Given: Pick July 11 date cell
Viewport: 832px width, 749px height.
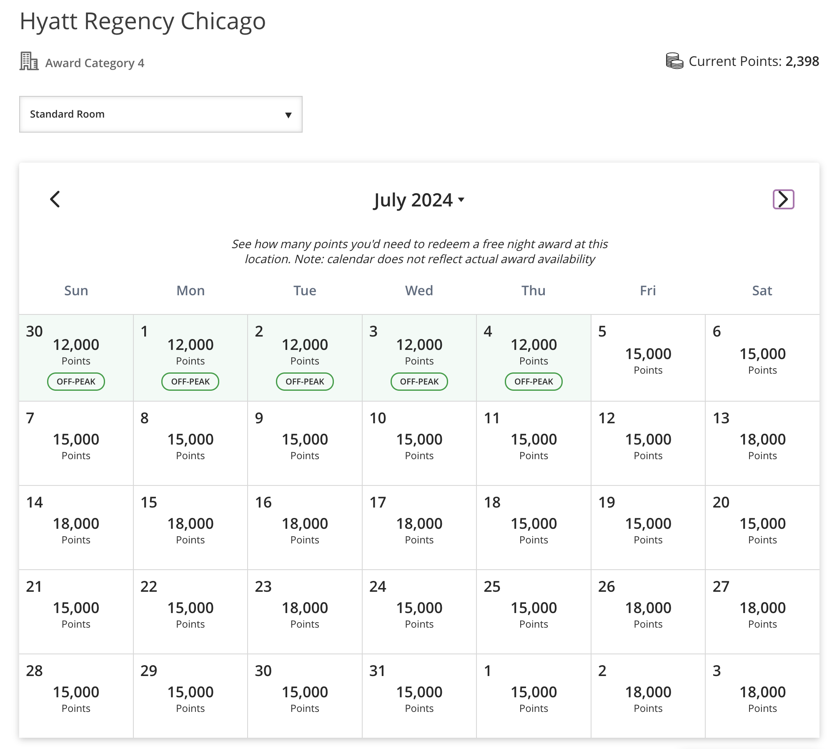Looking at the screenshot, I should pyautogui.click(x=534, y=443).
